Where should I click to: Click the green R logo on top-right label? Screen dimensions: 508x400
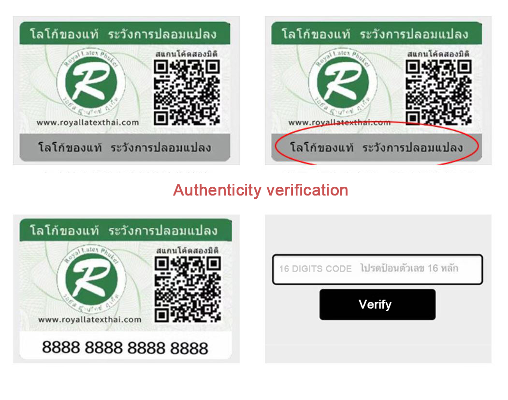click(342, 83)
